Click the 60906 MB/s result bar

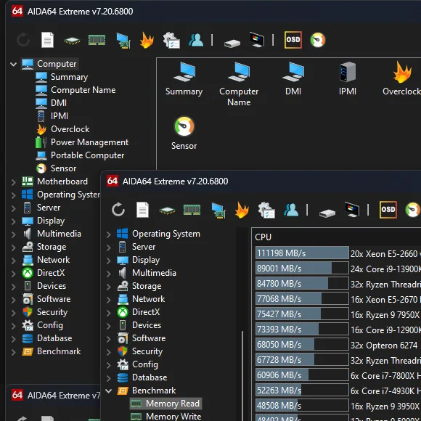(302, 375)
